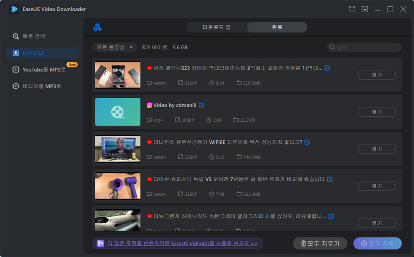
Task: Edit title of the 다이슨 슈퍼소닉 video
Action: pos(330,179)
